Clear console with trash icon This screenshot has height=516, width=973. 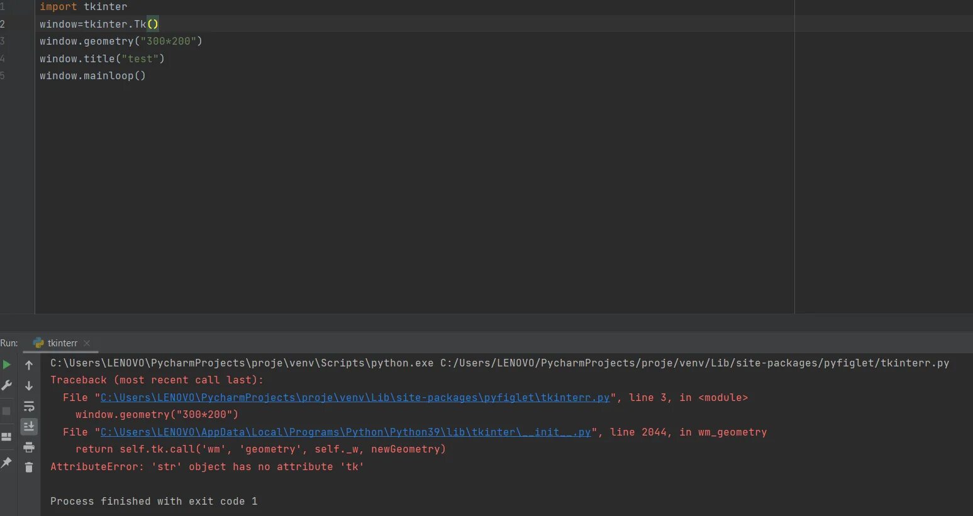tap(29, 467)
